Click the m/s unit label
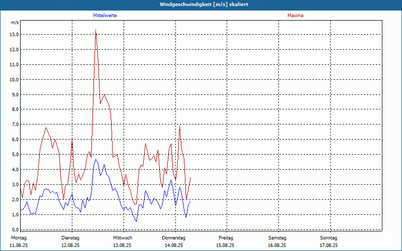Screen dimensions: 402x251 15,23
